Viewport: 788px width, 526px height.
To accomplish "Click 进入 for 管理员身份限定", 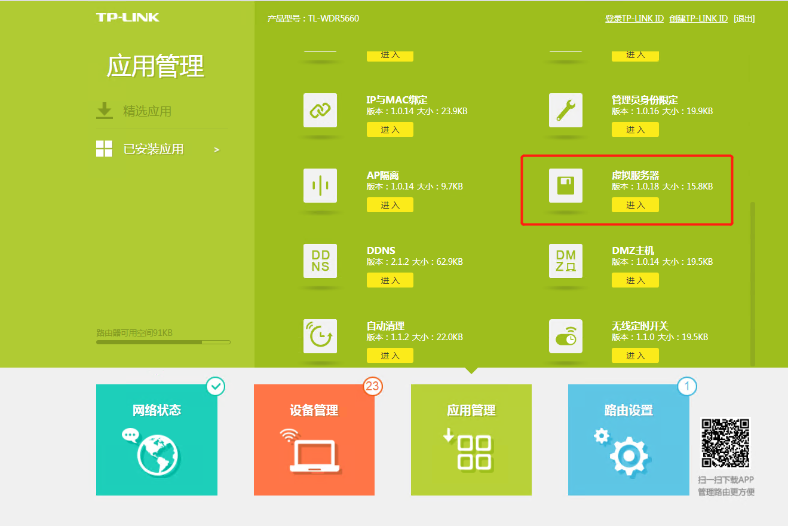I will click(635, 130).
